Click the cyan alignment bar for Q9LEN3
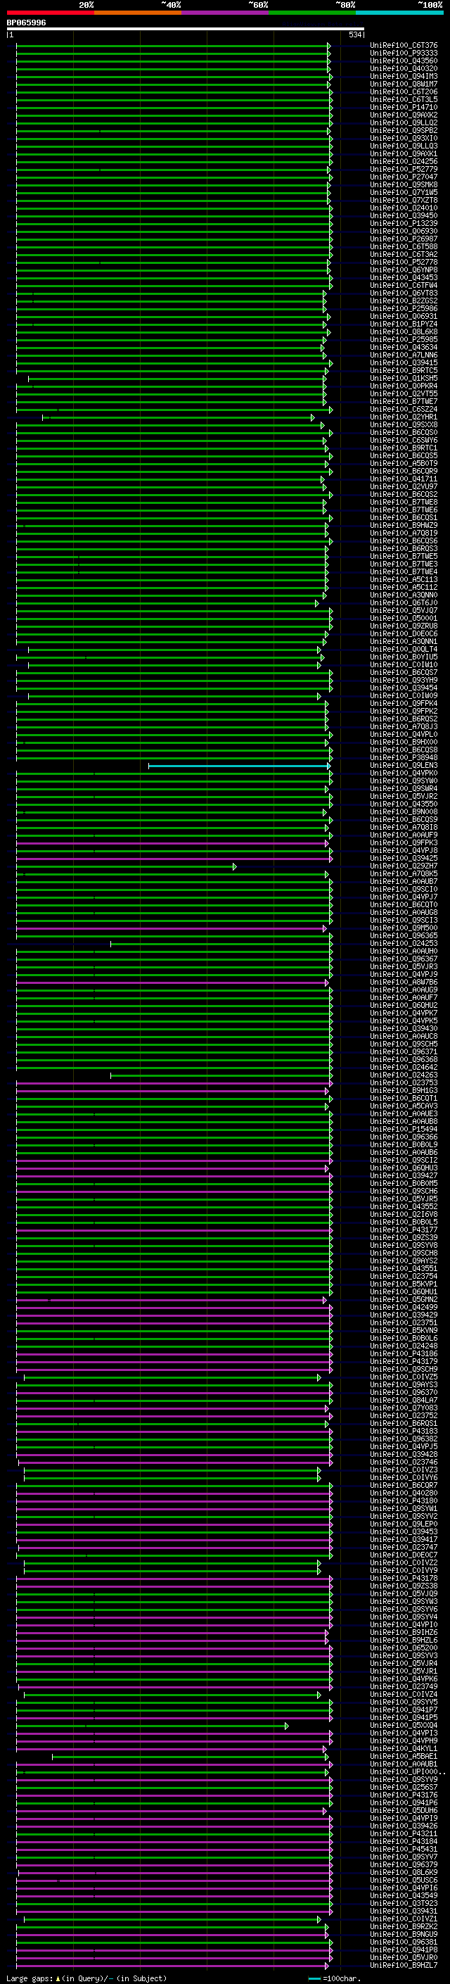Screen dimensions: 450x1984 tap(239, 766)
